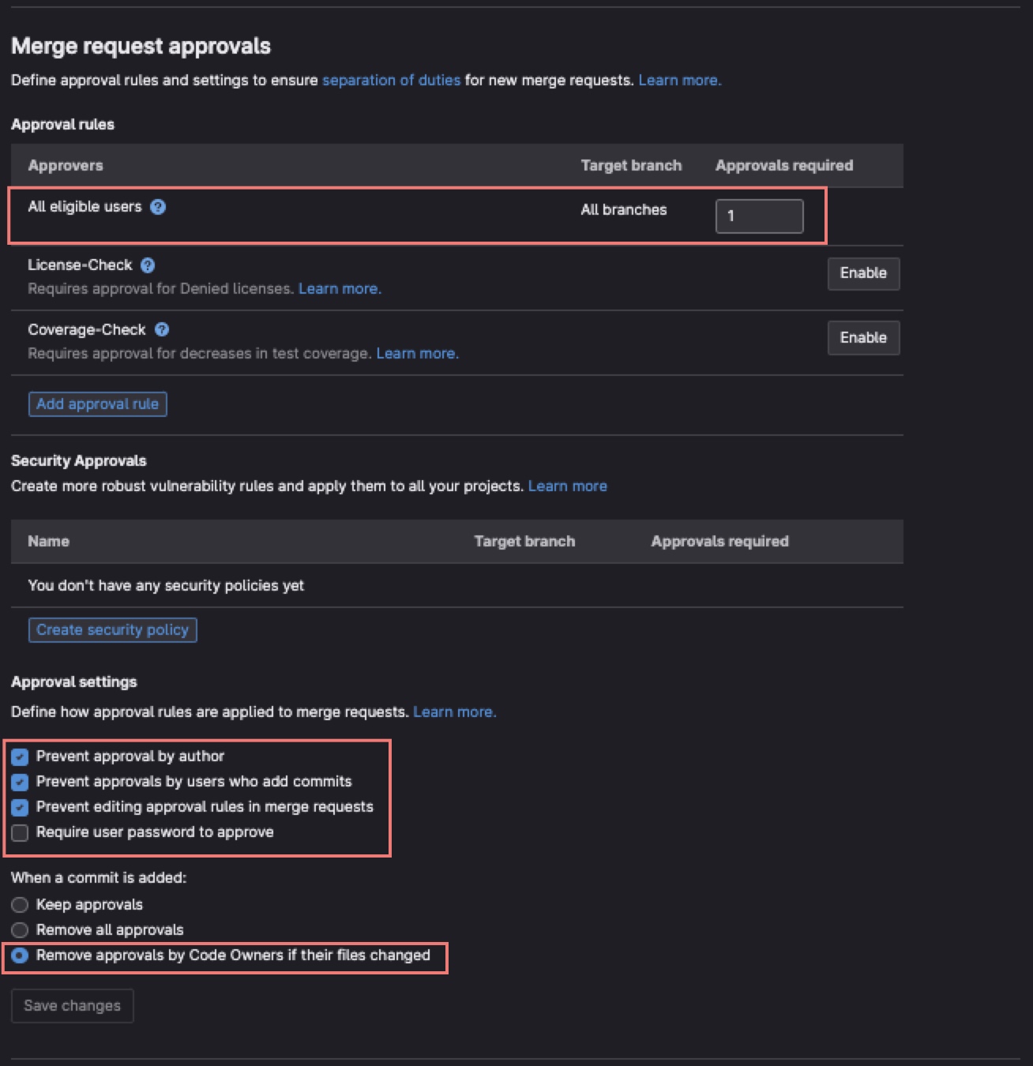The width and height of the screenshot is (1033, 1066).
Task: Click Add approval rule button
Action: pyautogui.click(x=97, y=404)
